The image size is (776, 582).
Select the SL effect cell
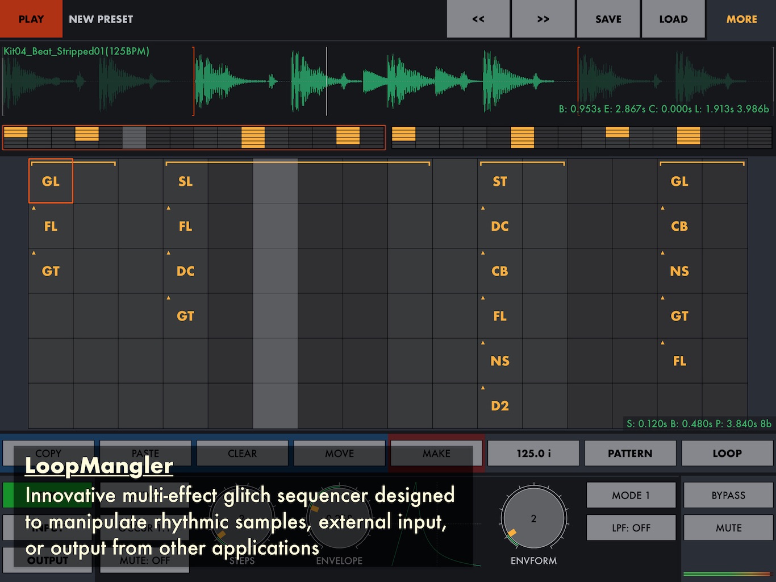click(185, 181)
